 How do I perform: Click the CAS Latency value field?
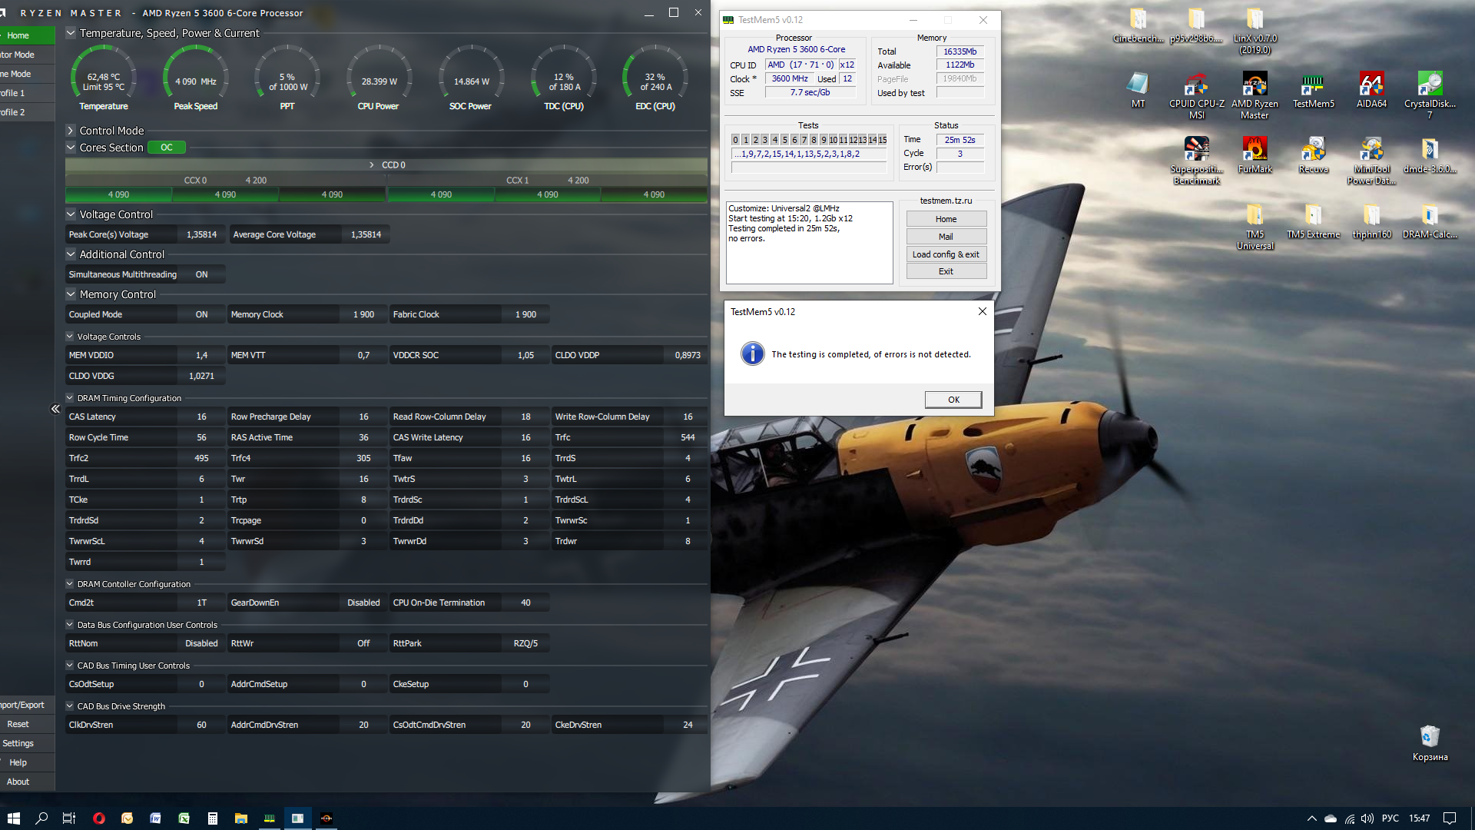point(201,417)
